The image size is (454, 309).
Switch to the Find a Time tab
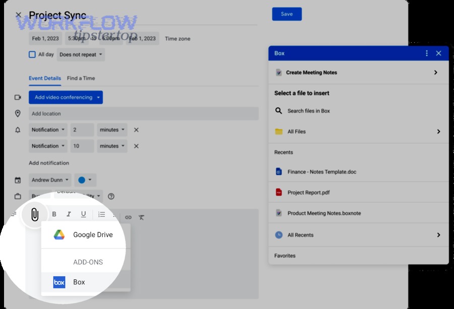tap(81, 78)
